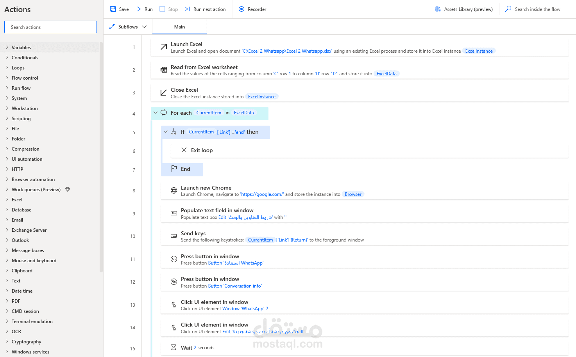The height and width of the screenshot is (357, 576).
Task: Focus the Search actions input field
Action: 50,27
